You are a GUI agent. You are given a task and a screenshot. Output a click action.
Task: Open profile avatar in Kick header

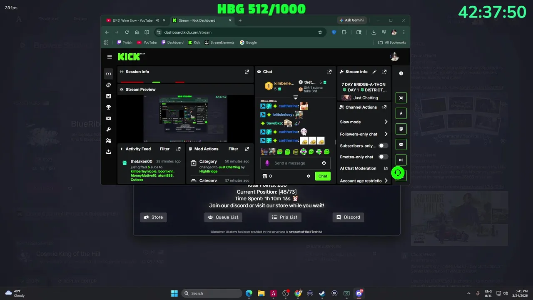[394, 57]
